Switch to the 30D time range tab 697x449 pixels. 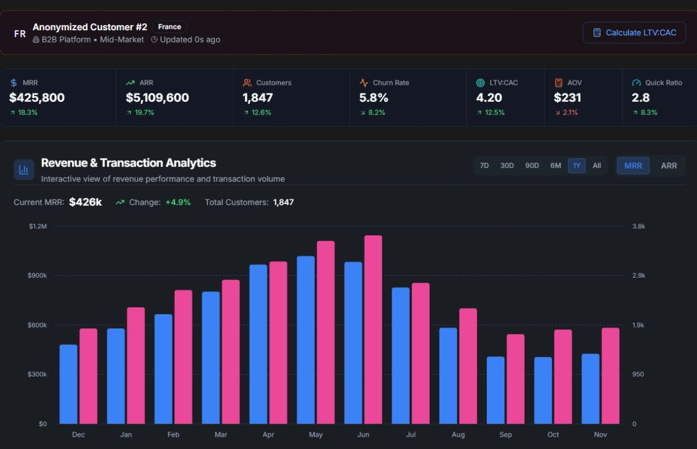(506, 166)
